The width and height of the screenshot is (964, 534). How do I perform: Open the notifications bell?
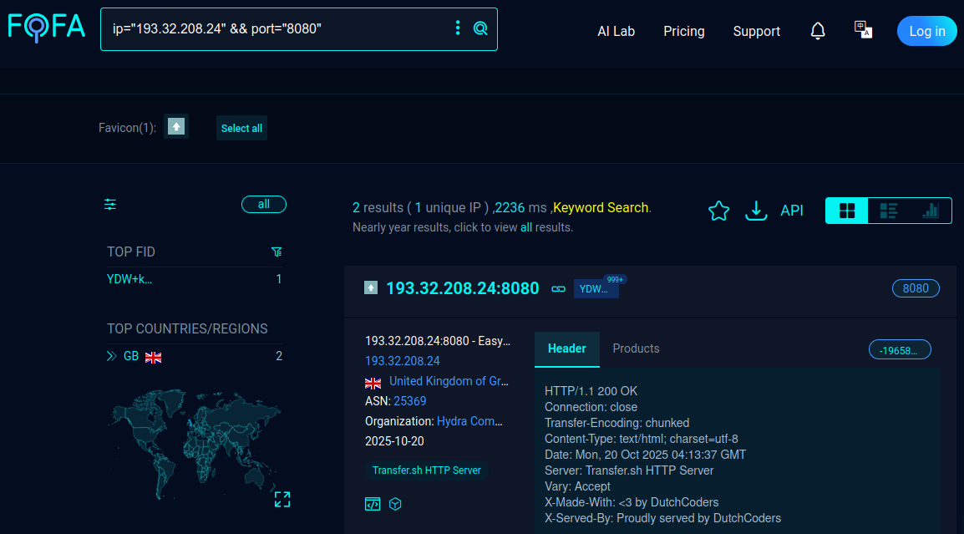817,31
